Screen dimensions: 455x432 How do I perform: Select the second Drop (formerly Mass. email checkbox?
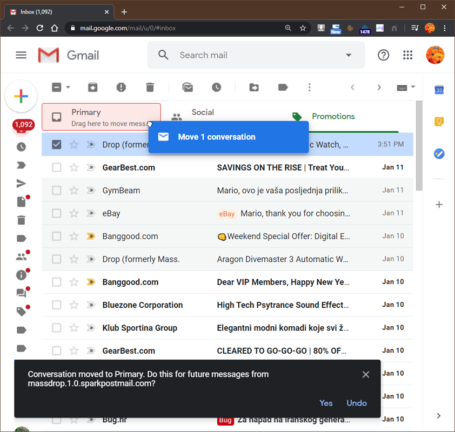[x=57, y=259]
